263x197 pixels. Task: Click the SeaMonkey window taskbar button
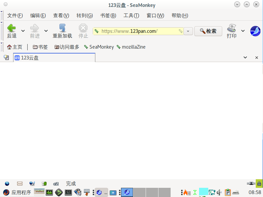coord(101,192)
